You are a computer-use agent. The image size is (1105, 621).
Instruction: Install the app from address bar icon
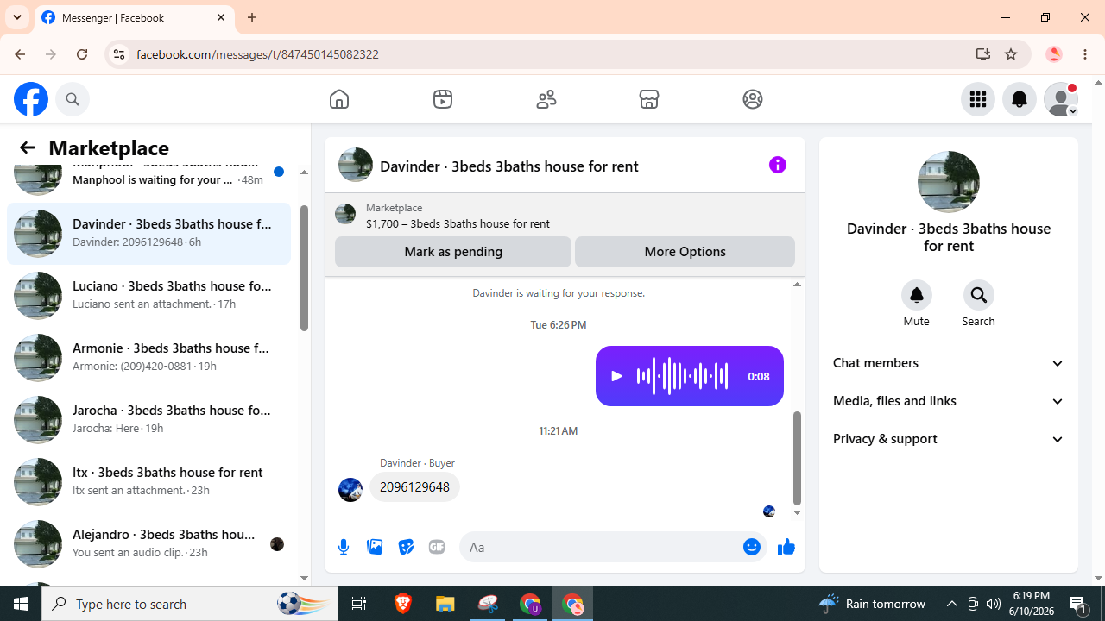pyautogui.click(x=983, y=54)
